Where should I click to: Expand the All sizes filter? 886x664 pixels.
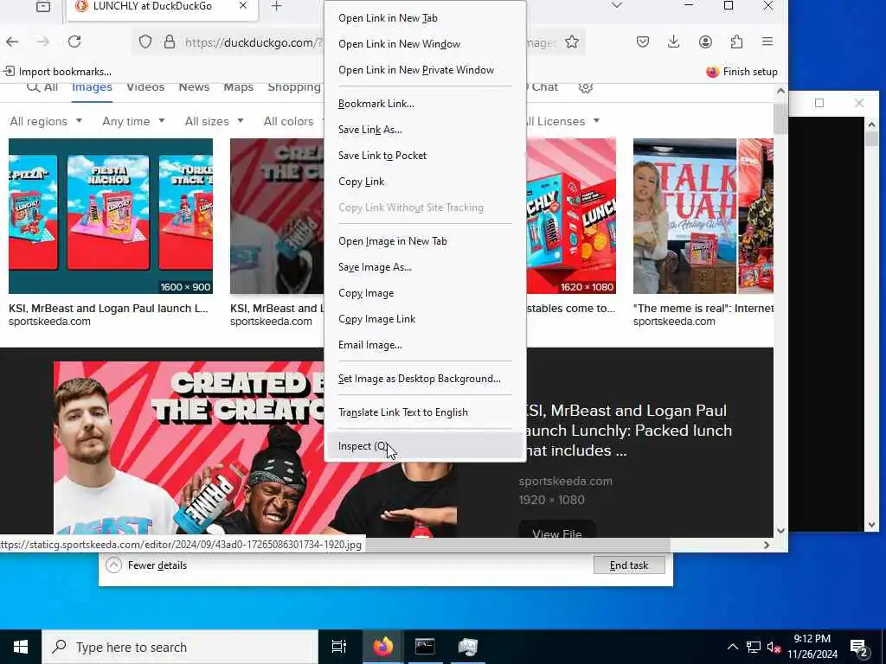coord(215,121)
